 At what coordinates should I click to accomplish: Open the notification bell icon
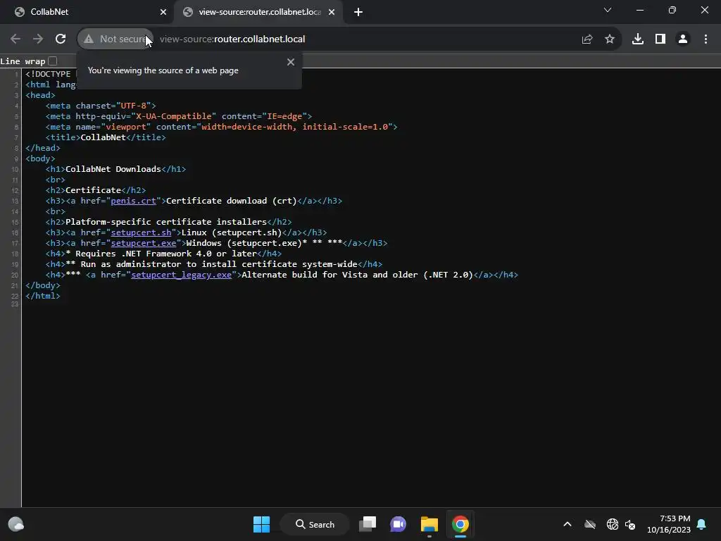tap(702, 524)
